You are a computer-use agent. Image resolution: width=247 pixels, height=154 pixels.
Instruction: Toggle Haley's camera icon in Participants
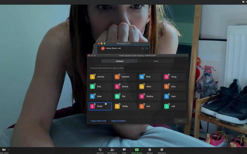tap(146, 48)
